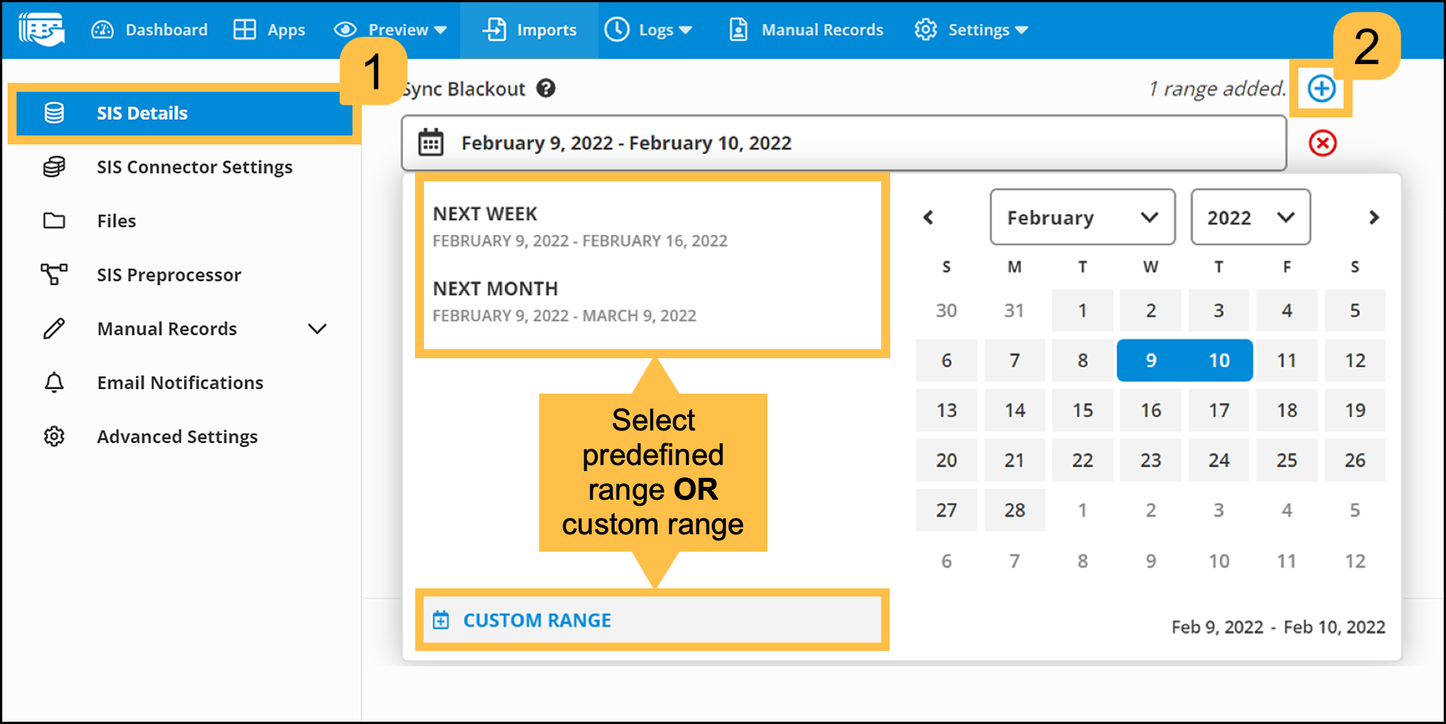Open the 2022 year dropdown
This screenshot has height=724, width=1446.
click(1249, 218)
